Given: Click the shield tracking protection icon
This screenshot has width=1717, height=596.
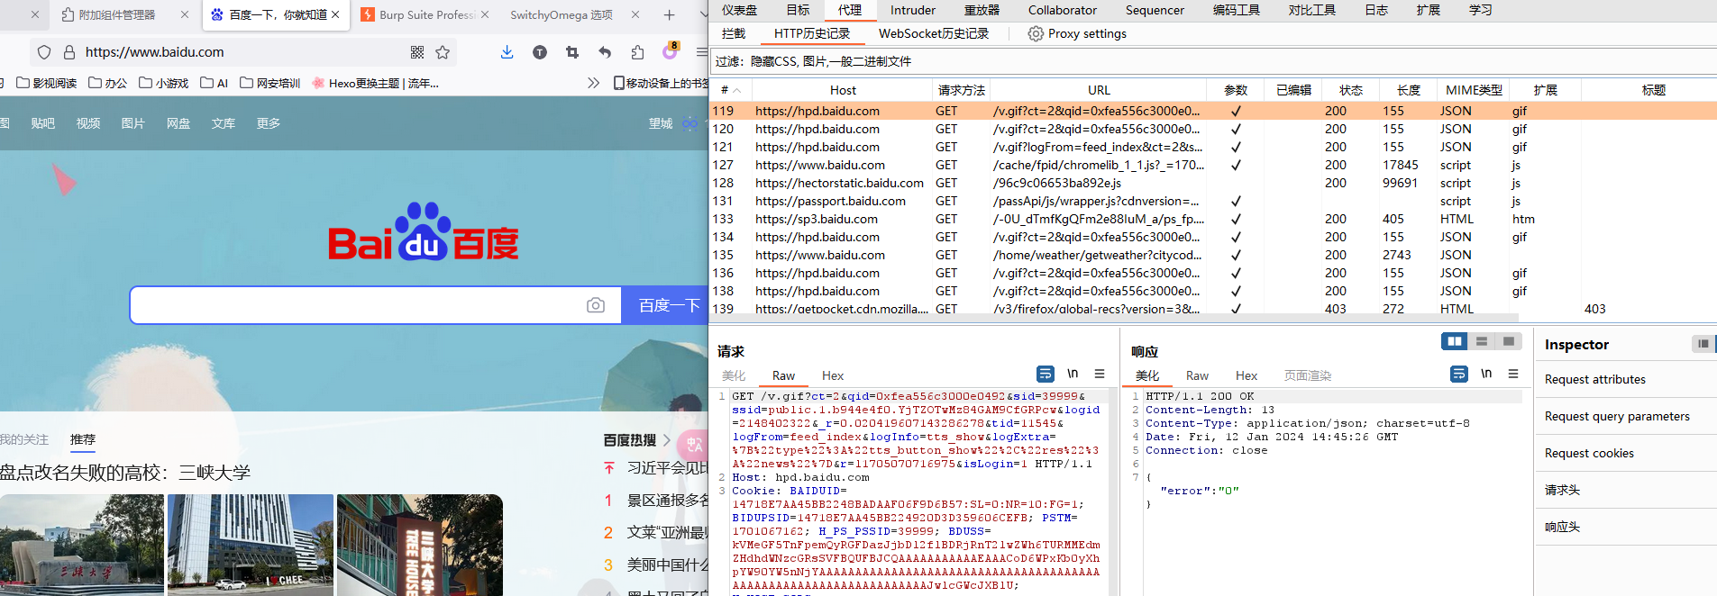Looking at the screenshot, I should pyautogui.click(x=44, y=52).
